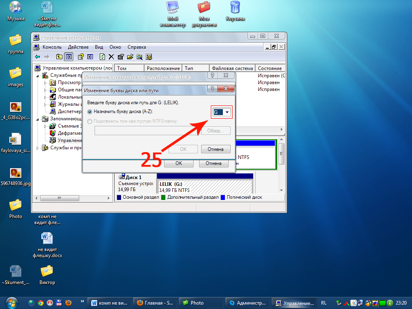This screenshot has height=309, width=412.
Task: Click the settings list toolbar icon
Action: (149, 57)
